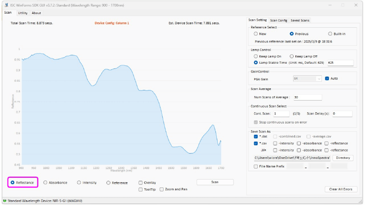Select the Absorbance display mode
Viewport: 365px width, 205px height.
coord(46,182)
